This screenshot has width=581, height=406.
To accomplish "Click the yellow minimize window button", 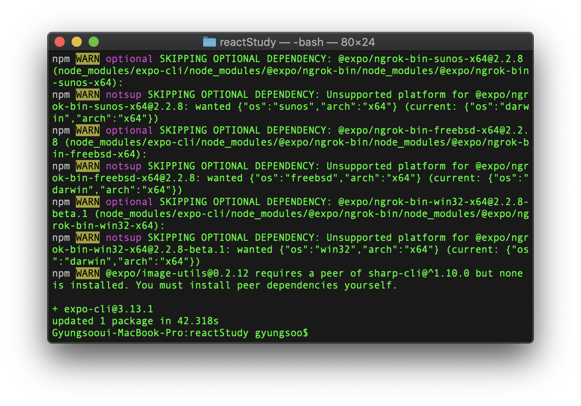I will [x=77, y=42].
